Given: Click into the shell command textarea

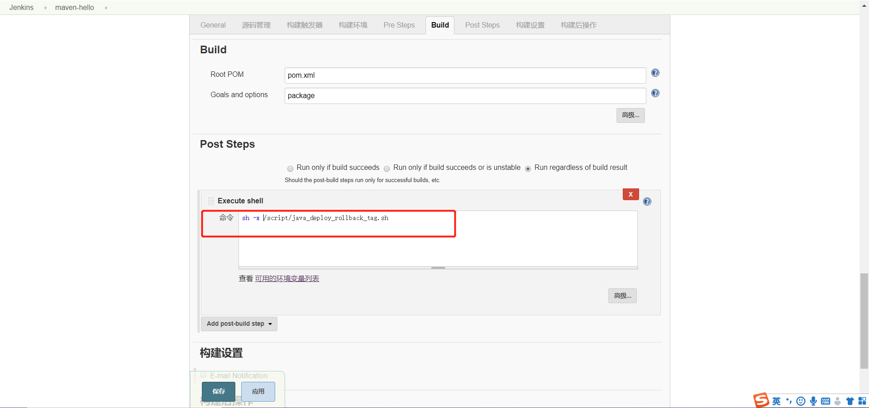Looking at the screenshot, I should pos(438,239).
